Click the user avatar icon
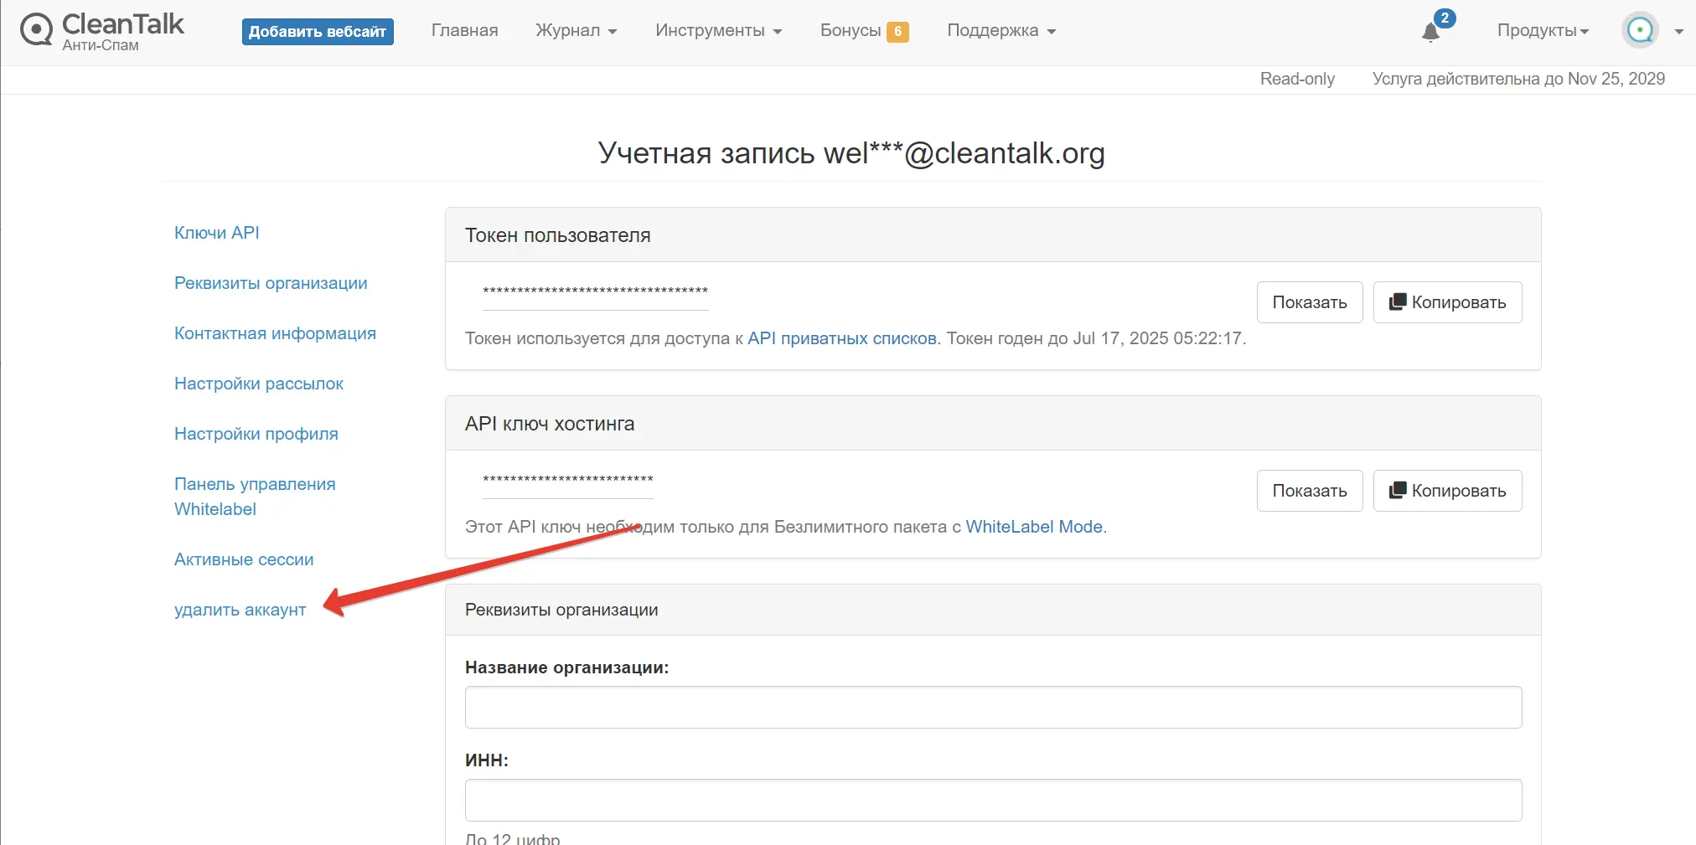Screen dimensions: 1696x845 [1640, 31]
